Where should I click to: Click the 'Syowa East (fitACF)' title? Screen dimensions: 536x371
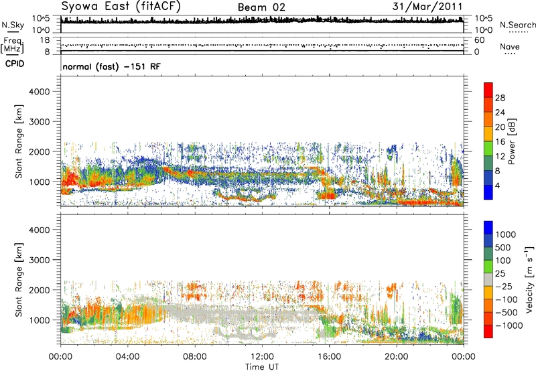point(121,6)
